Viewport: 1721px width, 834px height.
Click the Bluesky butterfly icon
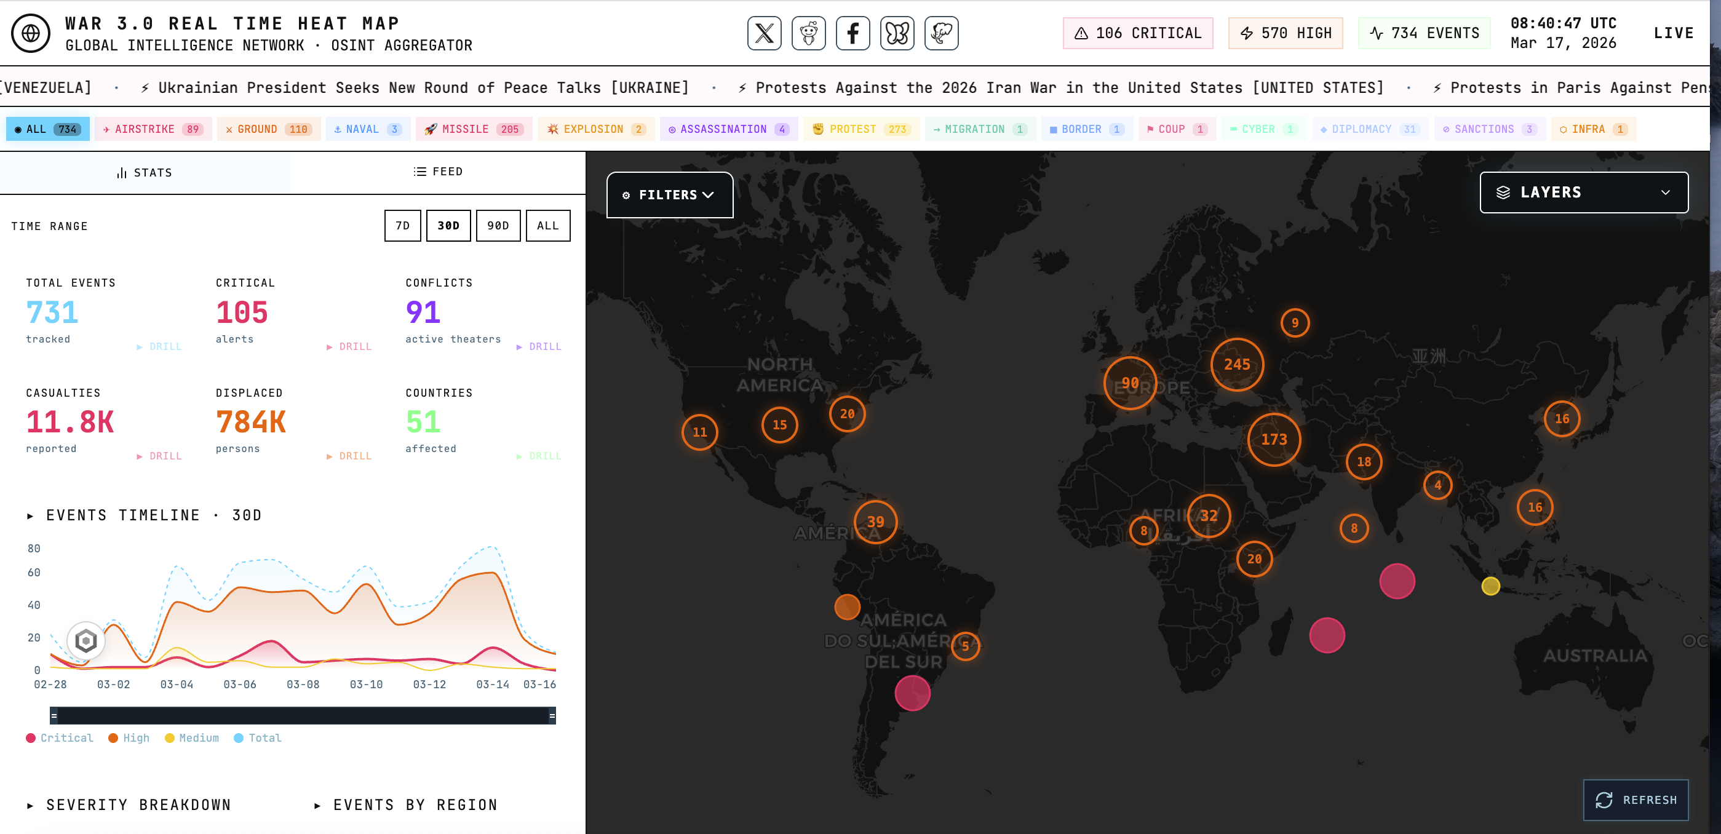click(x=897, y=33)
